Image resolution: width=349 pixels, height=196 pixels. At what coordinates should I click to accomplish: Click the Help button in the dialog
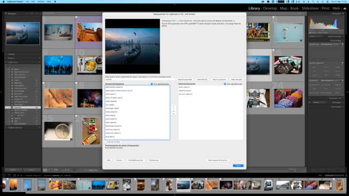(108, 160)
